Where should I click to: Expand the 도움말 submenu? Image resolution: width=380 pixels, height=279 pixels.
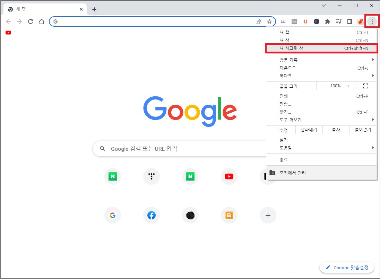[321, 148]
